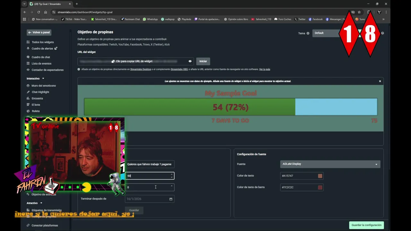Click the Cuadro de chat bubble icon

pos(28,57)
